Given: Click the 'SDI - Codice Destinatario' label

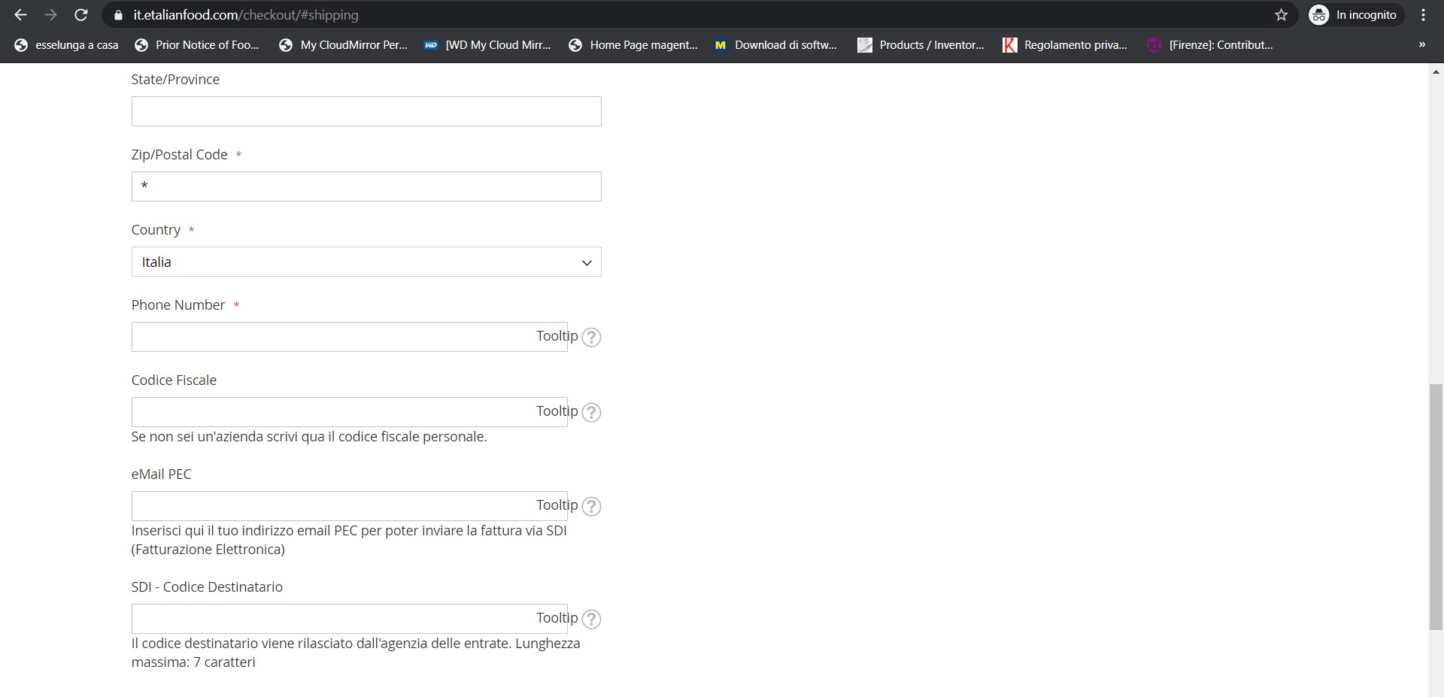Looking at the screenshot, I should click(x=207, y=587).
